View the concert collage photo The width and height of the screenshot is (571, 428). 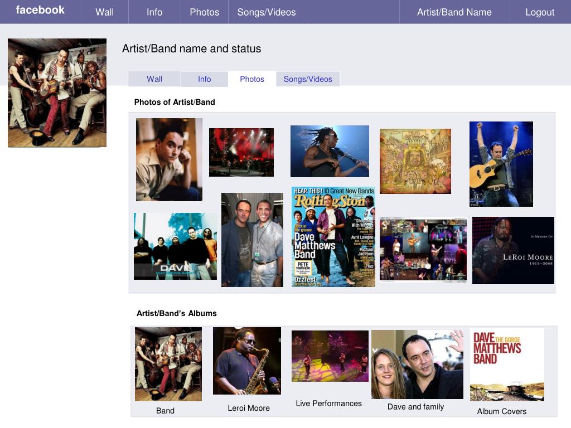coord(423,250)
